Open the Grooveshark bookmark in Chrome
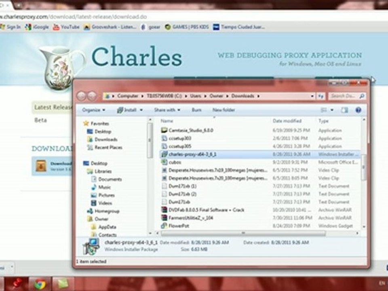This screenshot has width=388, height=291. point(110,27)
